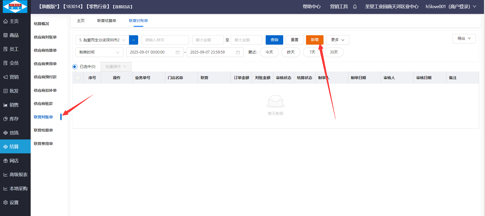Open the 会员 sidebar icon
This screenshot has height=216, width=485.
(6, 63)
